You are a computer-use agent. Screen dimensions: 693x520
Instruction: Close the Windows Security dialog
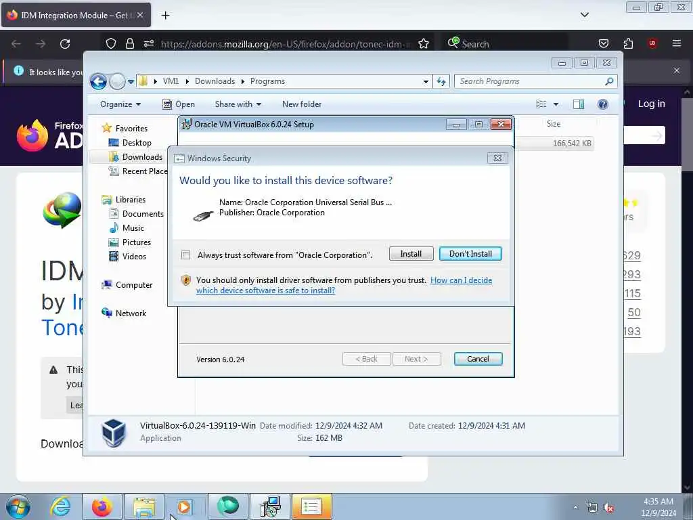click(x=497, y=158)
